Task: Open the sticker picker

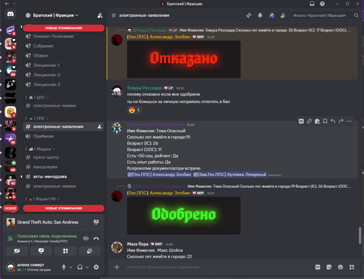Action: click(329, 267)
